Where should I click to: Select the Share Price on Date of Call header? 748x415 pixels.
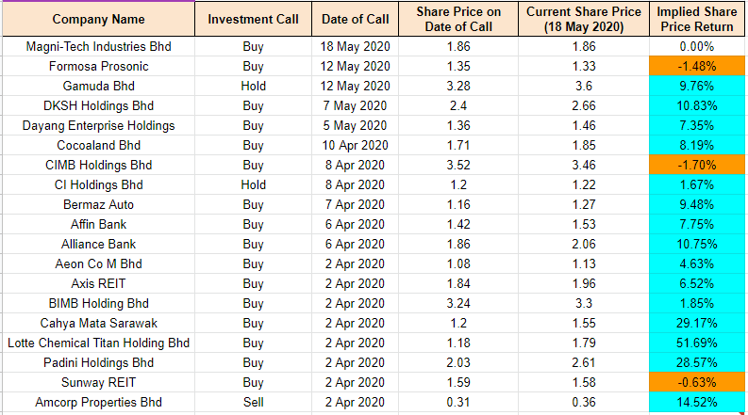(x=458, y=19)
